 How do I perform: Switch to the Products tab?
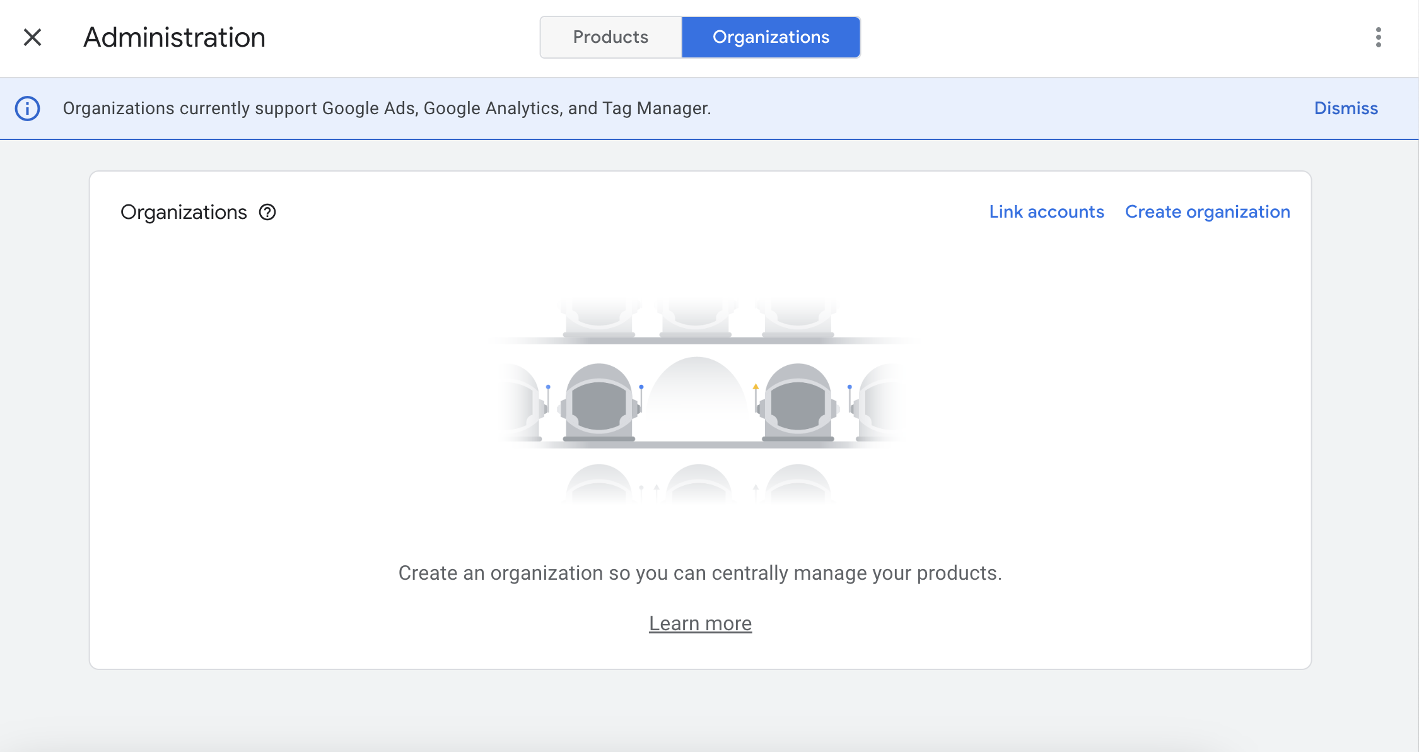[x=610, y=37]
